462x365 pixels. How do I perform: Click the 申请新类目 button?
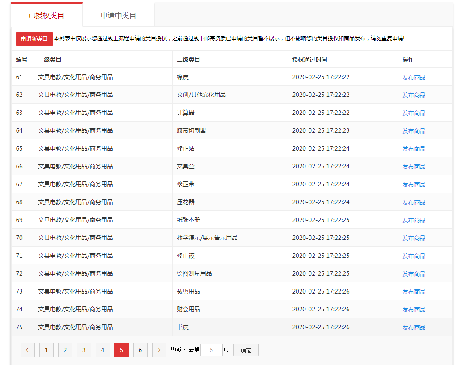pyautogui.click(x=33, y=39)
